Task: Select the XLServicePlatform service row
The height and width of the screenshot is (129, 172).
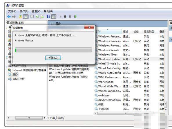Action: tap(129, 100)
